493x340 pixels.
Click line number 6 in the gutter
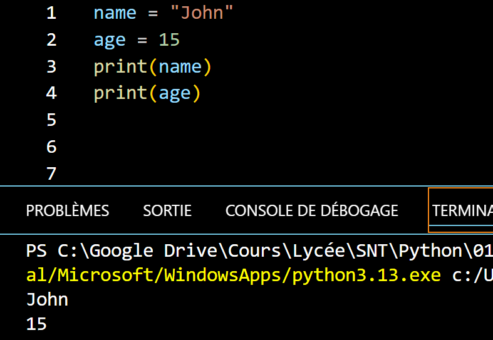click(x=51, y=147)
